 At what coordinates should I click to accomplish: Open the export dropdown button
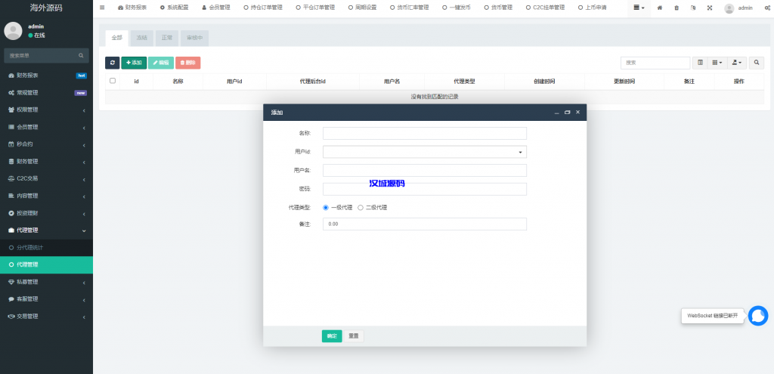[x=737, y=63]
